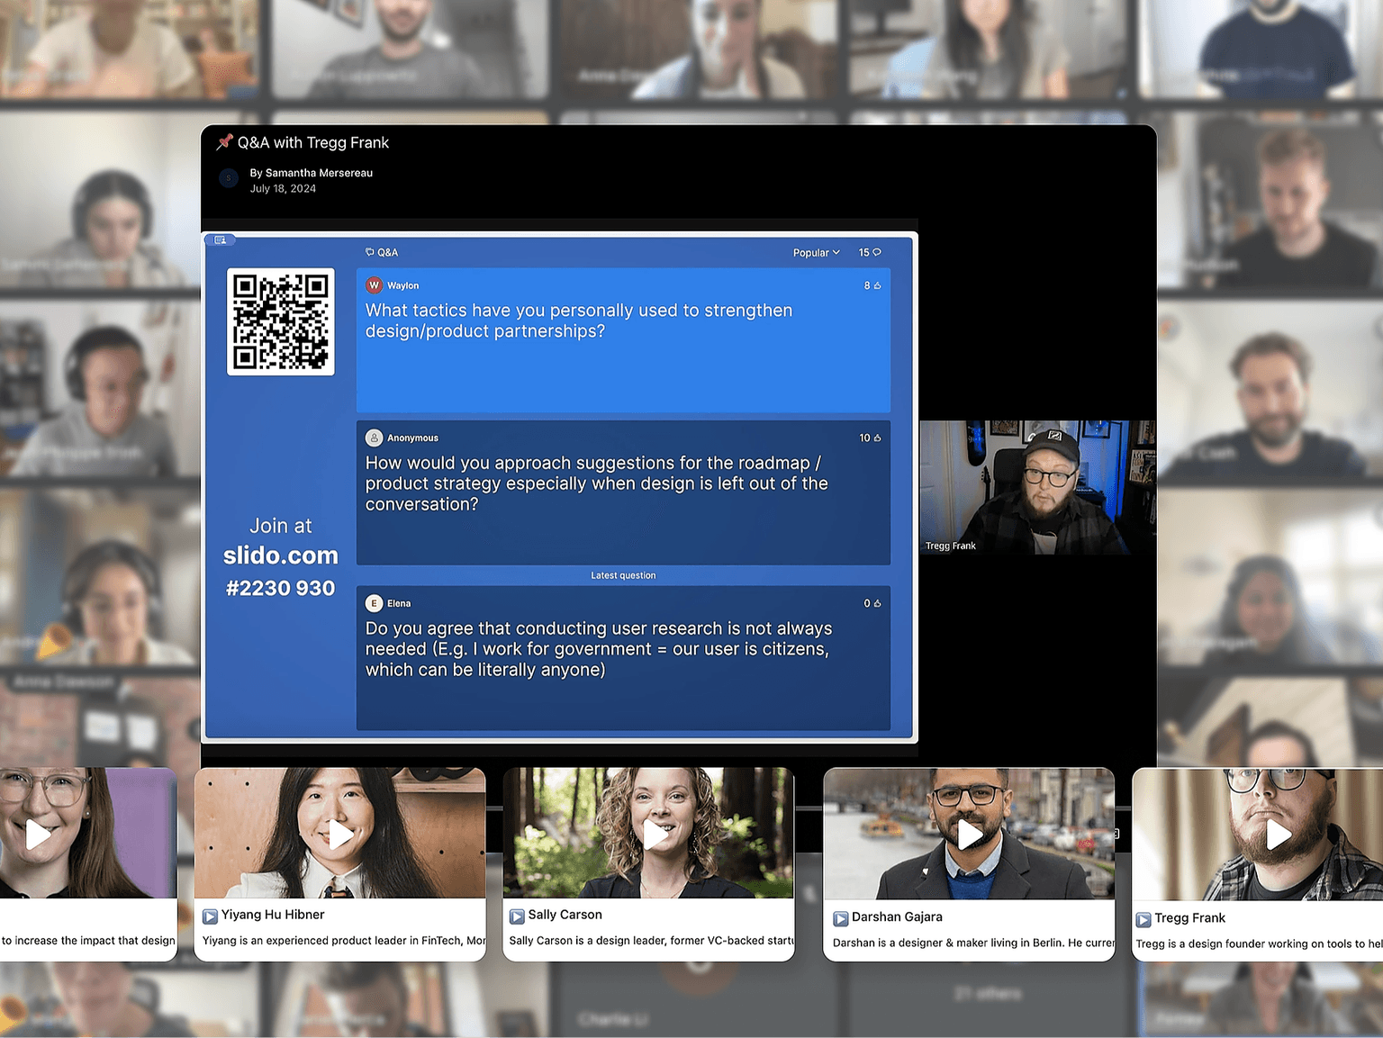Click the author name Samantha Mersereau

319,173
